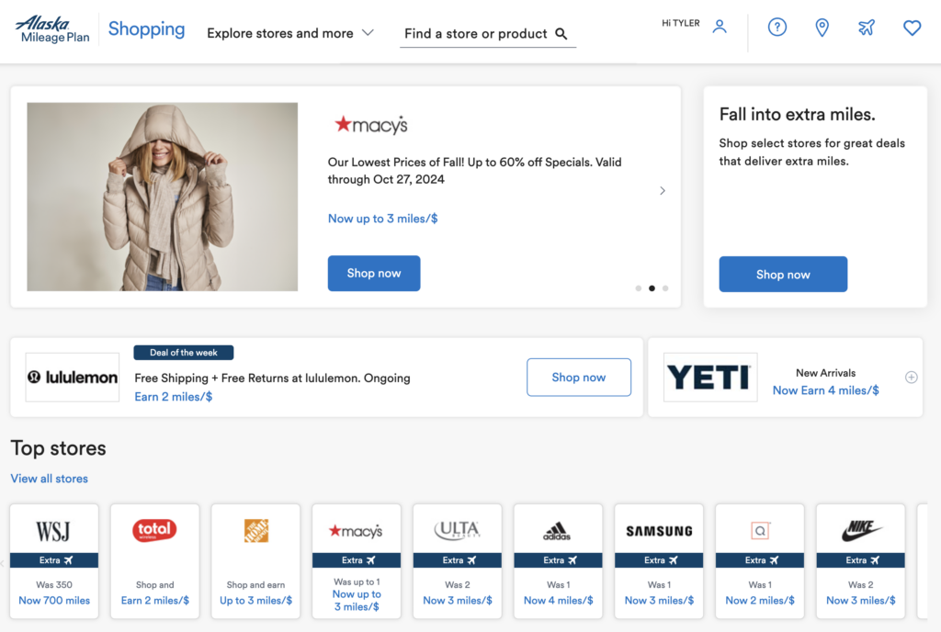This screenshot has width=941, height=632.
Task: Open the Hi Tyler account profile icon
Action: tap(720, 27)
